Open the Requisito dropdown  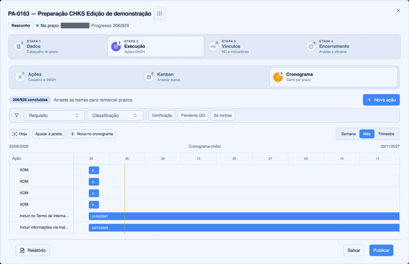54,116
